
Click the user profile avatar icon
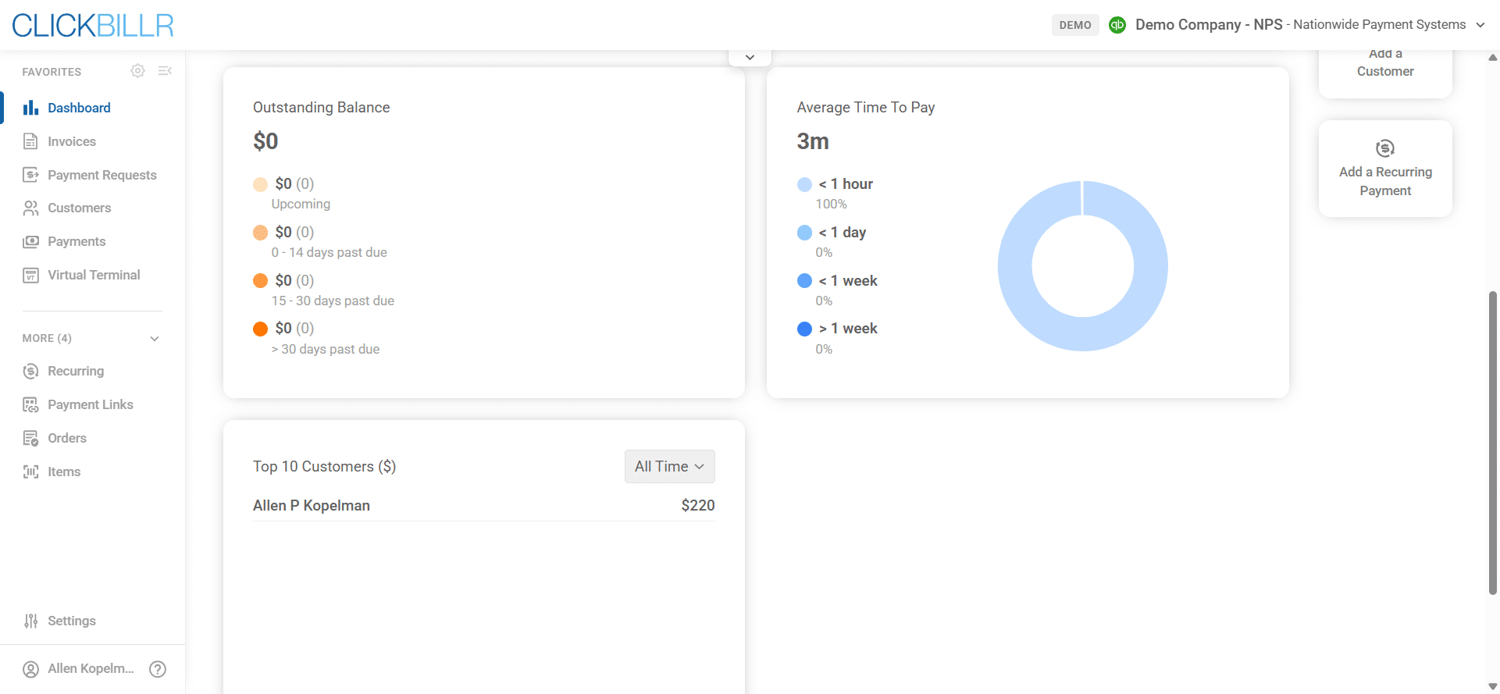30,670
